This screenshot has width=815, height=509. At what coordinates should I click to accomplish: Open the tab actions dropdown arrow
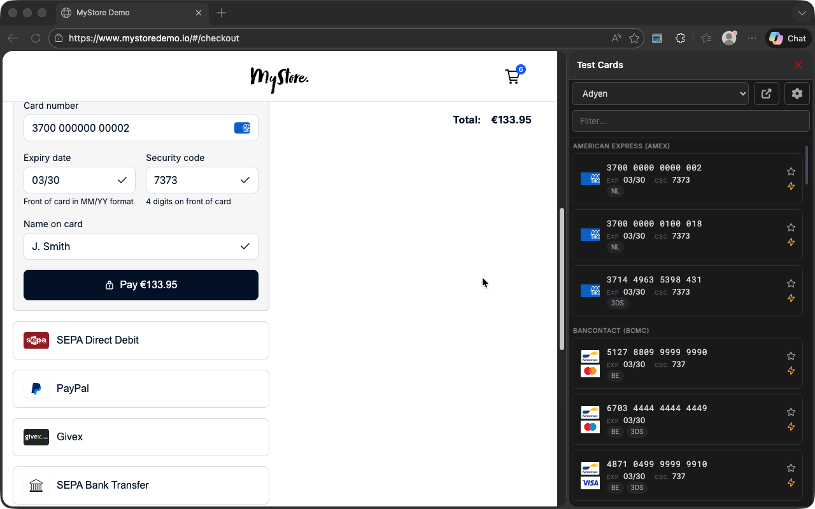click(x=802, y=13)
